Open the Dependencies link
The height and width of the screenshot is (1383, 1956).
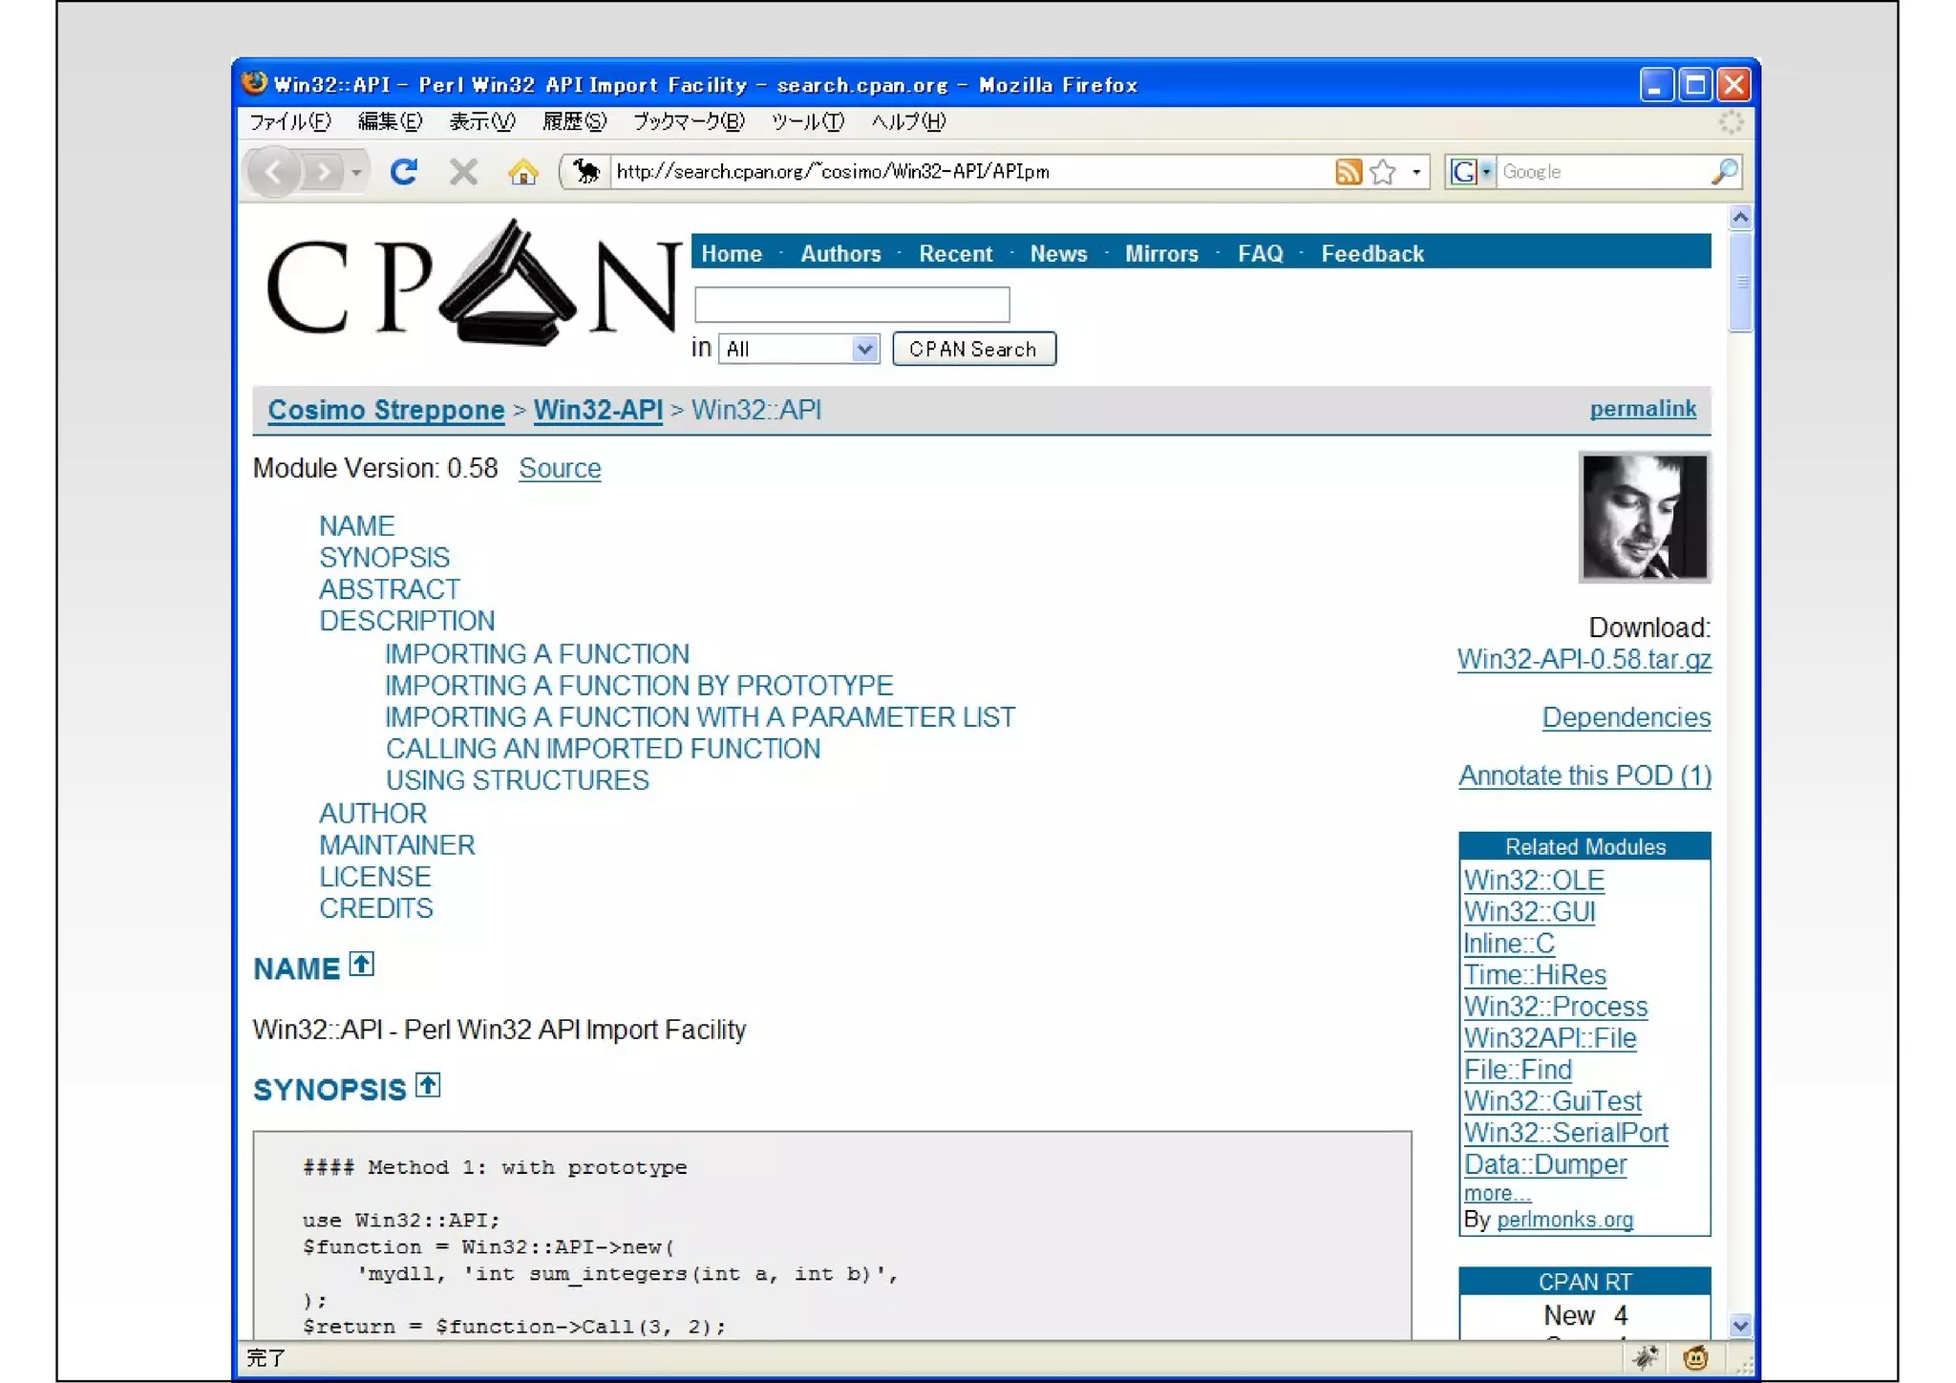pyautogui.click(x=1626, y=718)
